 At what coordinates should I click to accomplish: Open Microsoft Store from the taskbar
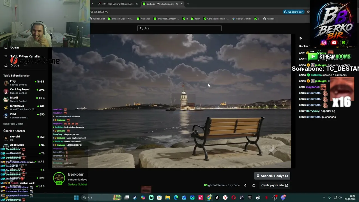click(159, 198)
